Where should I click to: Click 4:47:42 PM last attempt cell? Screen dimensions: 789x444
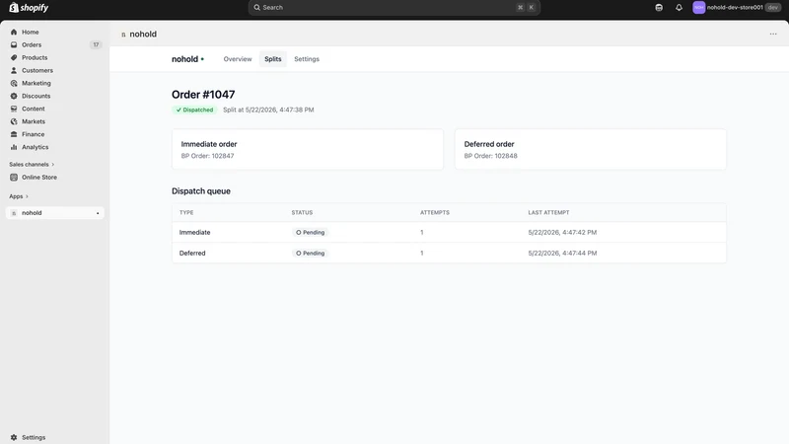[562, 233]
